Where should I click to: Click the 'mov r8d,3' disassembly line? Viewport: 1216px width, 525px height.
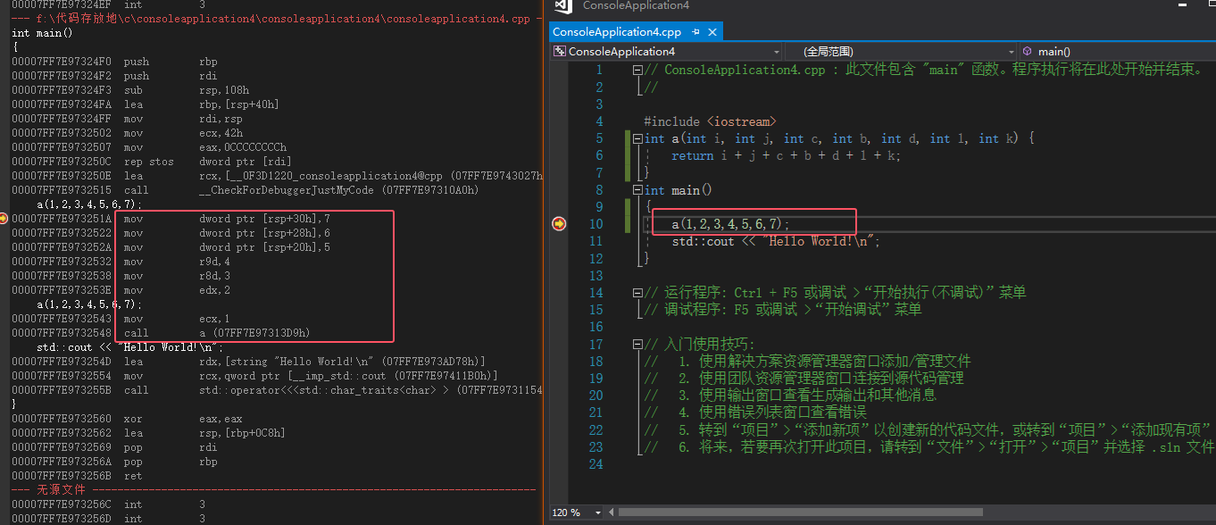121,276
